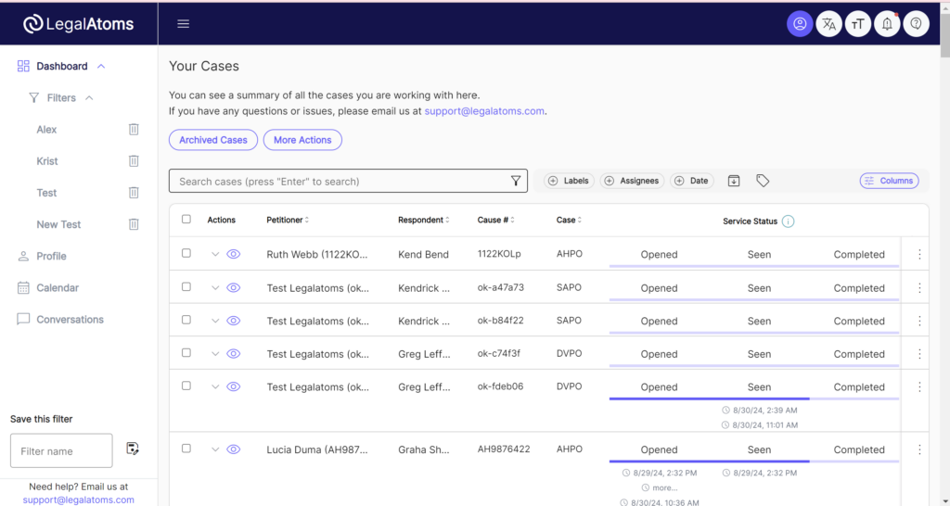Check the Ruth Webb row checkbox
This screenshot has width=950, height=506.
pyautogui.click(x=186, y=253)
